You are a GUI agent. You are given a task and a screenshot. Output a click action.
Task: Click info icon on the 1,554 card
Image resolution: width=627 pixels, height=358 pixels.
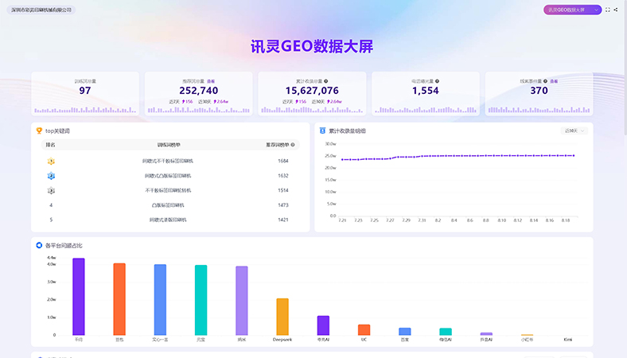click(x=437, y=81)
